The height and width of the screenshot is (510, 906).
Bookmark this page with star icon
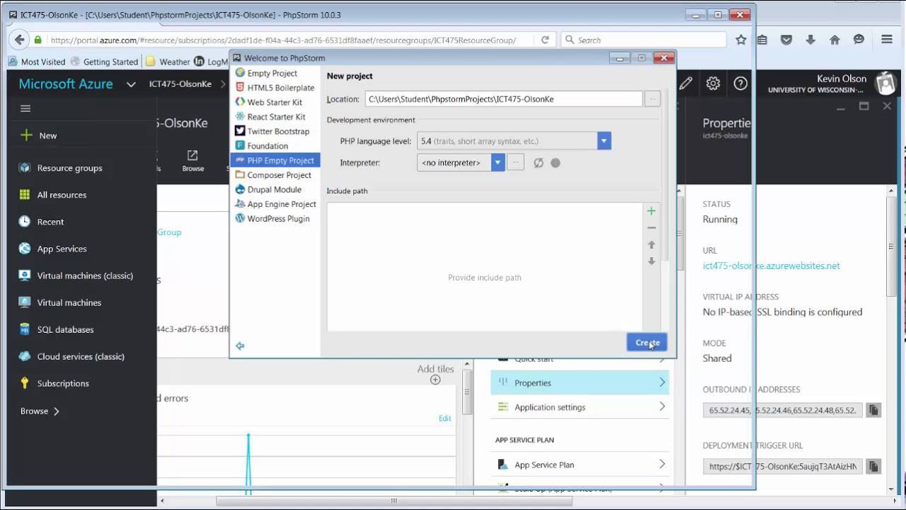(x=741, y=40)
